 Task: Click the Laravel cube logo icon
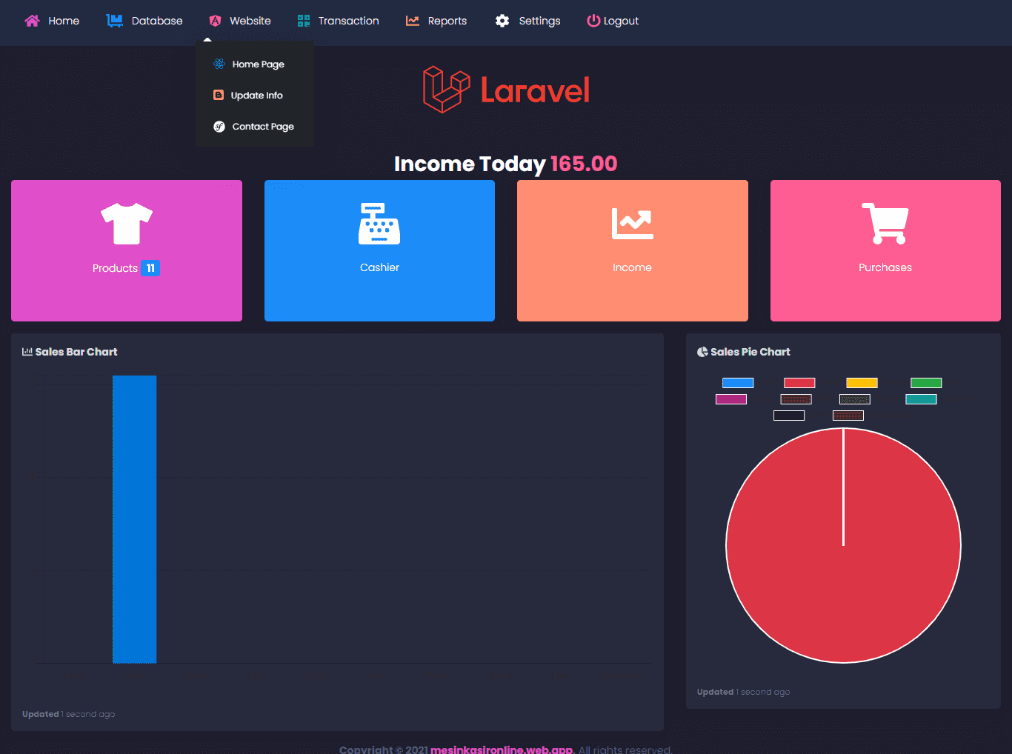pyautogui.click(x=447, y=90)
